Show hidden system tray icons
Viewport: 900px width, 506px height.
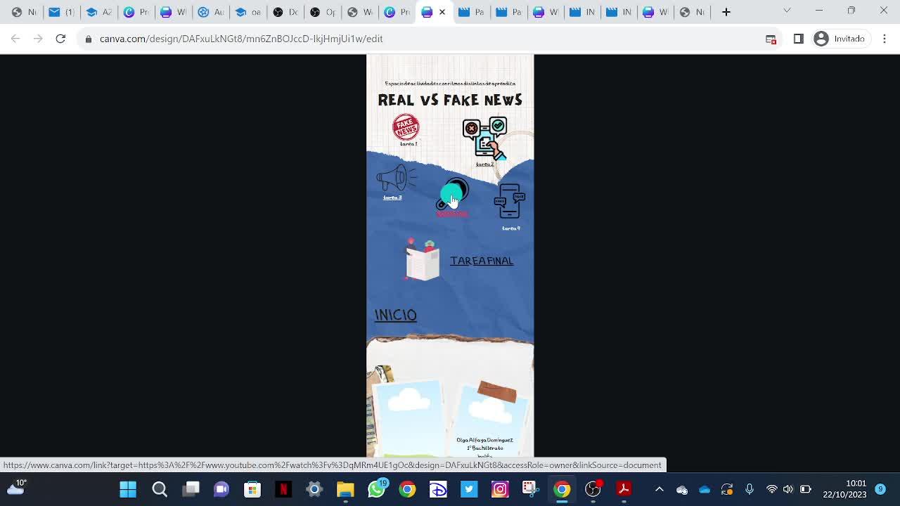[x=659, y=489]
